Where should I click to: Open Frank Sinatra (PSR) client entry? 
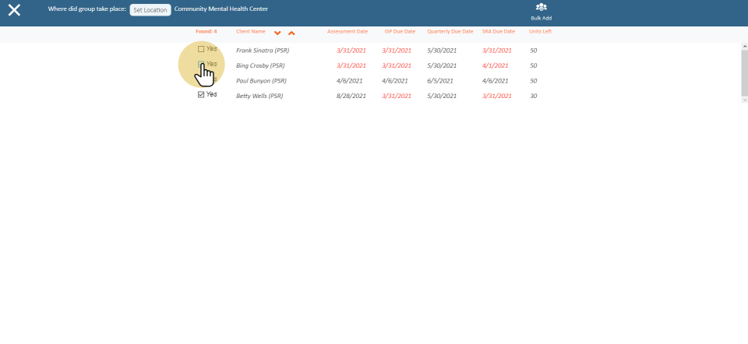262,51
